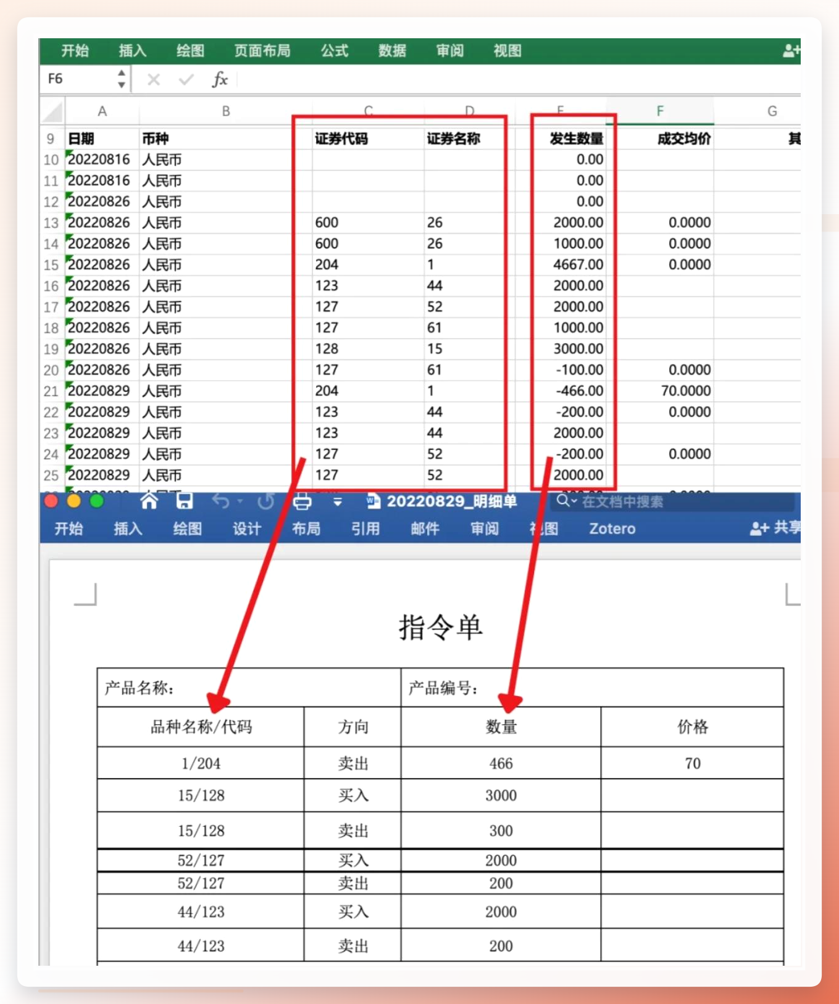The height and width of the screenshot is (1004, 839).
Task: Open Word search magnifier dropdown
Action: coord(566,500)
